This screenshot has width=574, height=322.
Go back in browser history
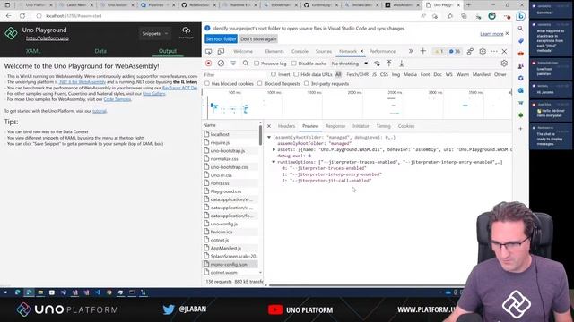point(8,16)
